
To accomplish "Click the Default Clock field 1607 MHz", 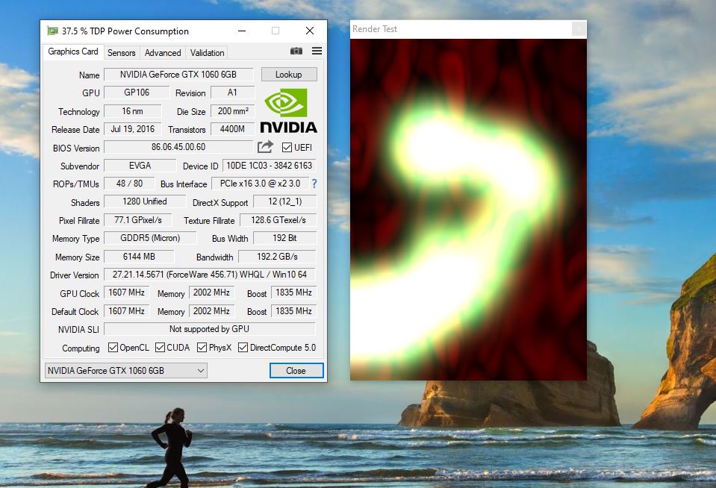I will tap(126, 311).
